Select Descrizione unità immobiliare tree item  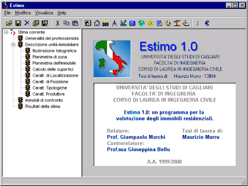tap(52, 45)
